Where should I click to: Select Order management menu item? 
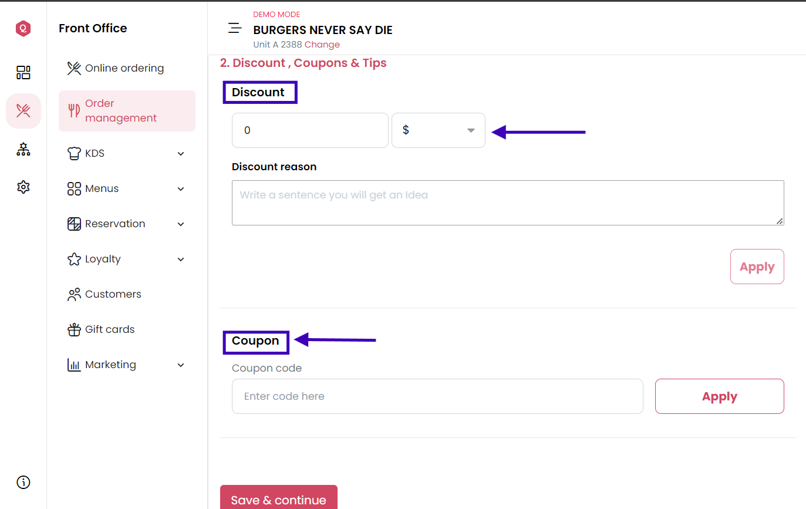127,111
